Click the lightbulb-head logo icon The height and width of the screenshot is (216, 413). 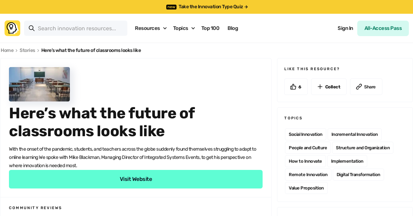(12, 28)
